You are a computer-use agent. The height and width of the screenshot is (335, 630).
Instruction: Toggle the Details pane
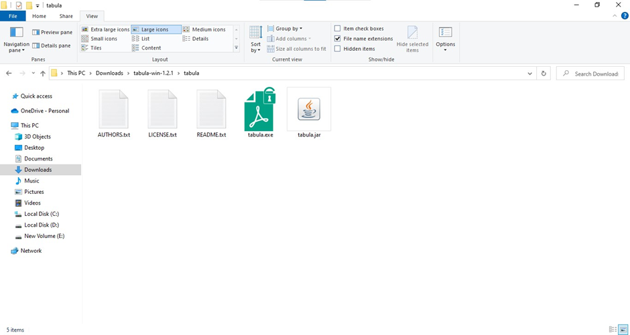coord(52,45)
